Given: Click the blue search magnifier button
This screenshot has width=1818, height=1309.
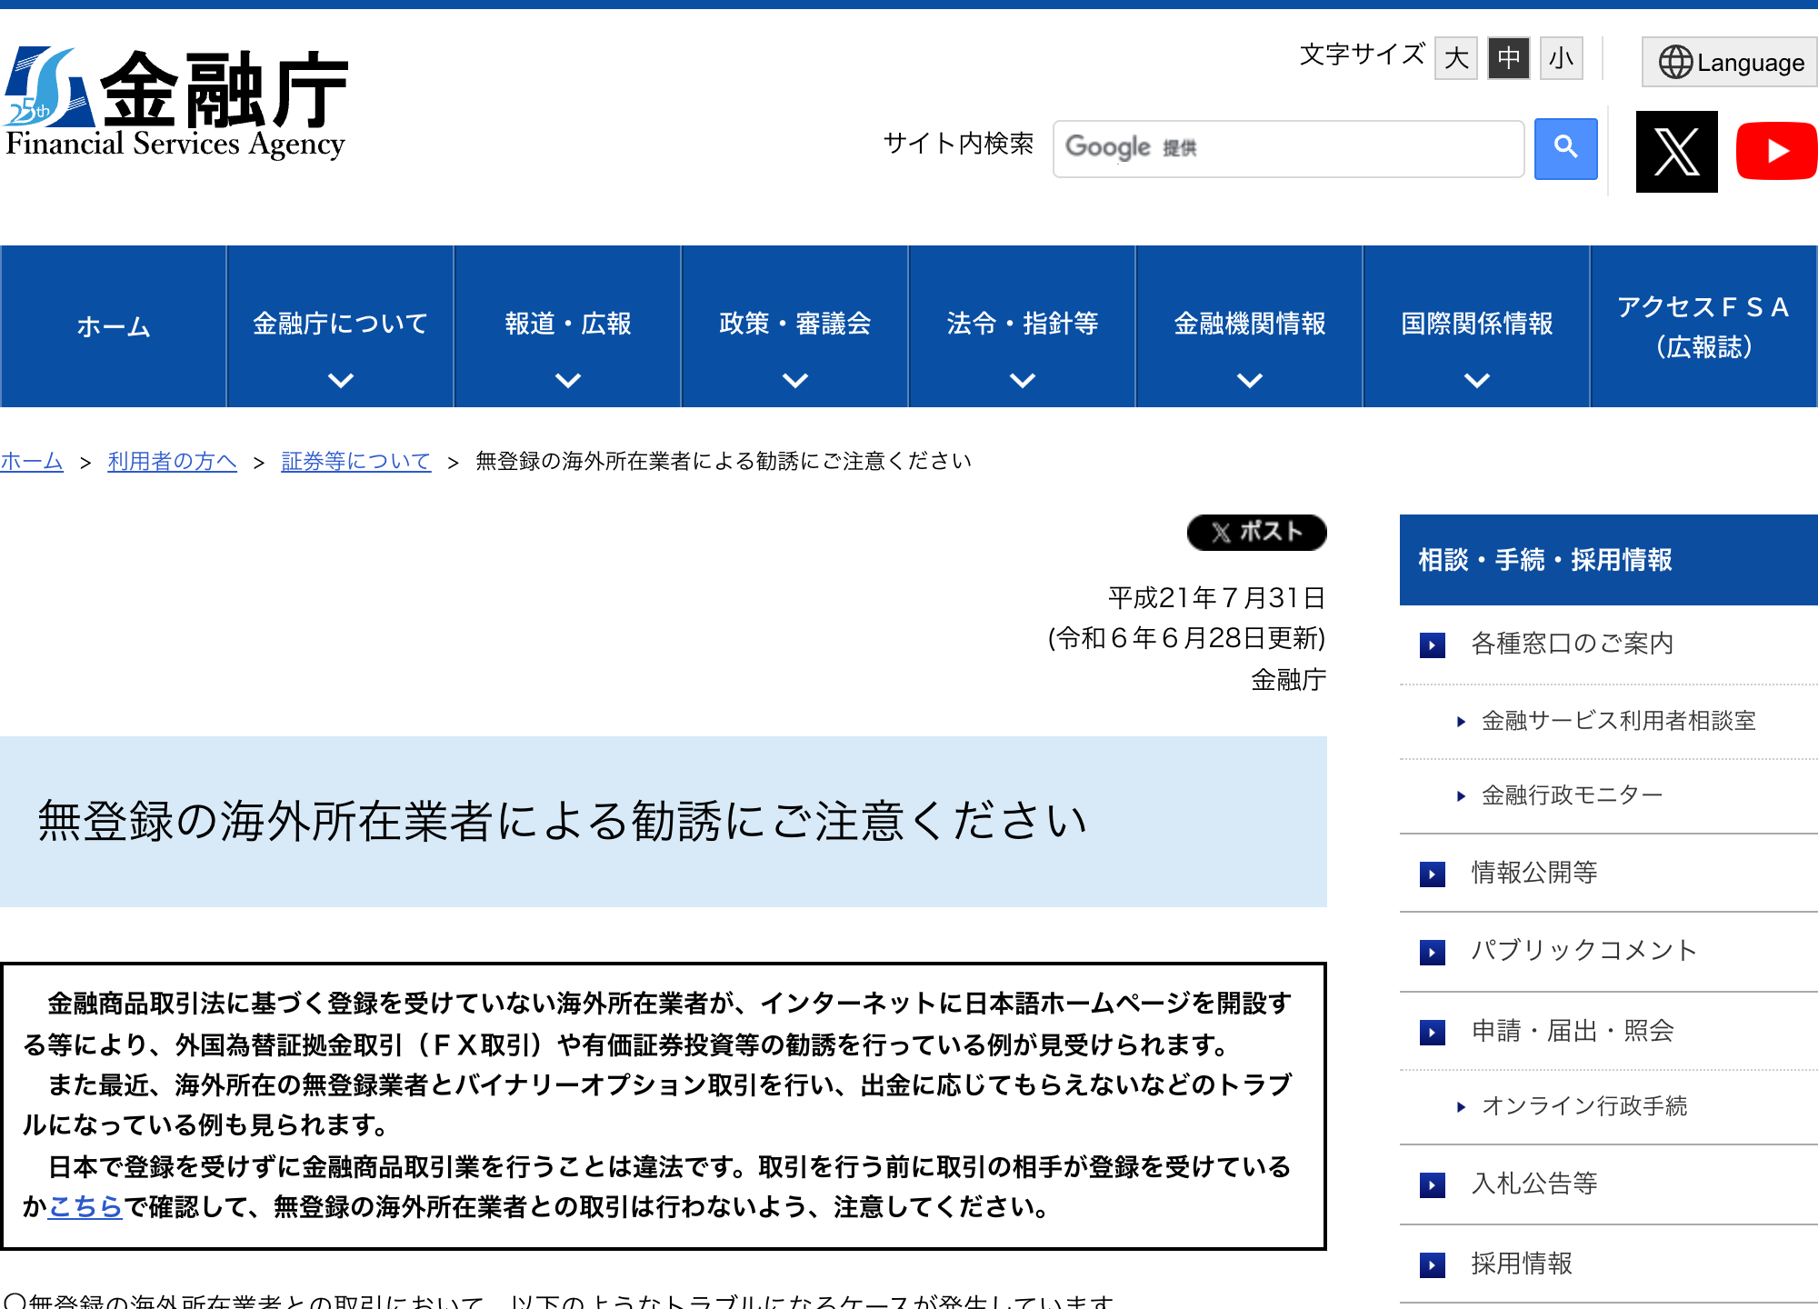Looking at the screenshot, I should [x=1565, y=148].
